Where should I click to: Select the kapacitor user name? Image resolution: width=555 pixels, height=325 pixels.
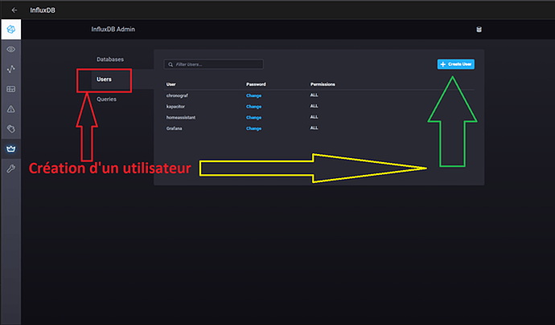[175, 107]
